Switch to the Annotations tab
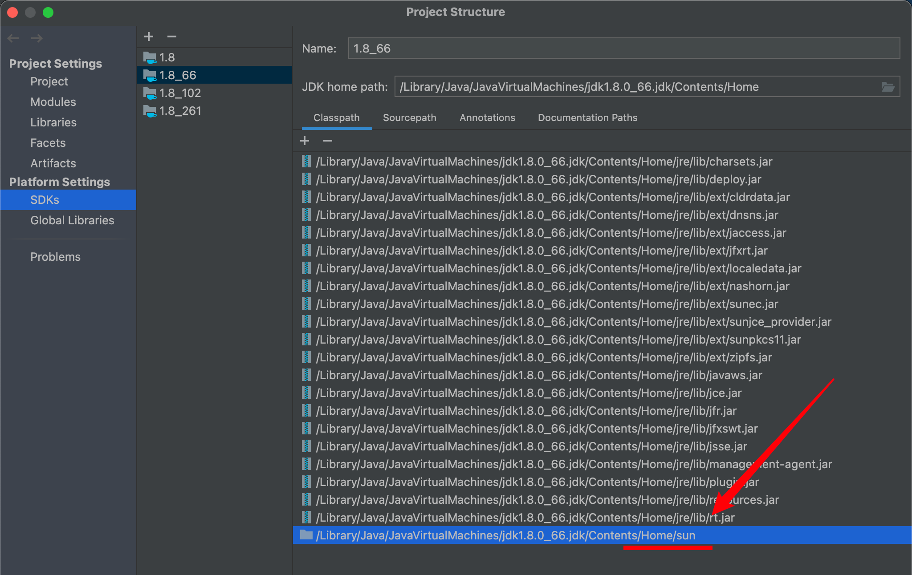 (x=487, y=117)
